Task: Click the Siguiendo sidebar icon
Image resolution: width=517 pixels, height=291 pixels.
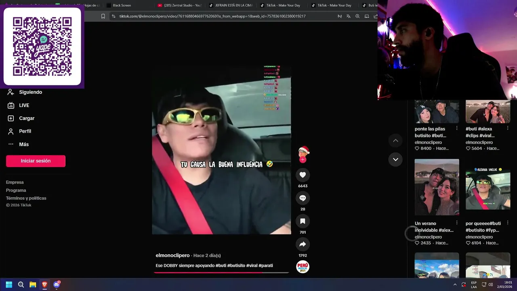Action: pyautogui.click(x=11, y=92)
